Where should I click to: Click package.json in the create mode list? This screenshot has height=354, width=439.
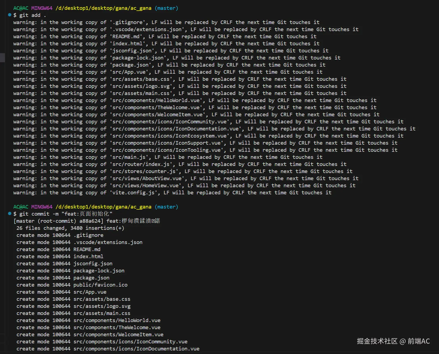point(91,278)
